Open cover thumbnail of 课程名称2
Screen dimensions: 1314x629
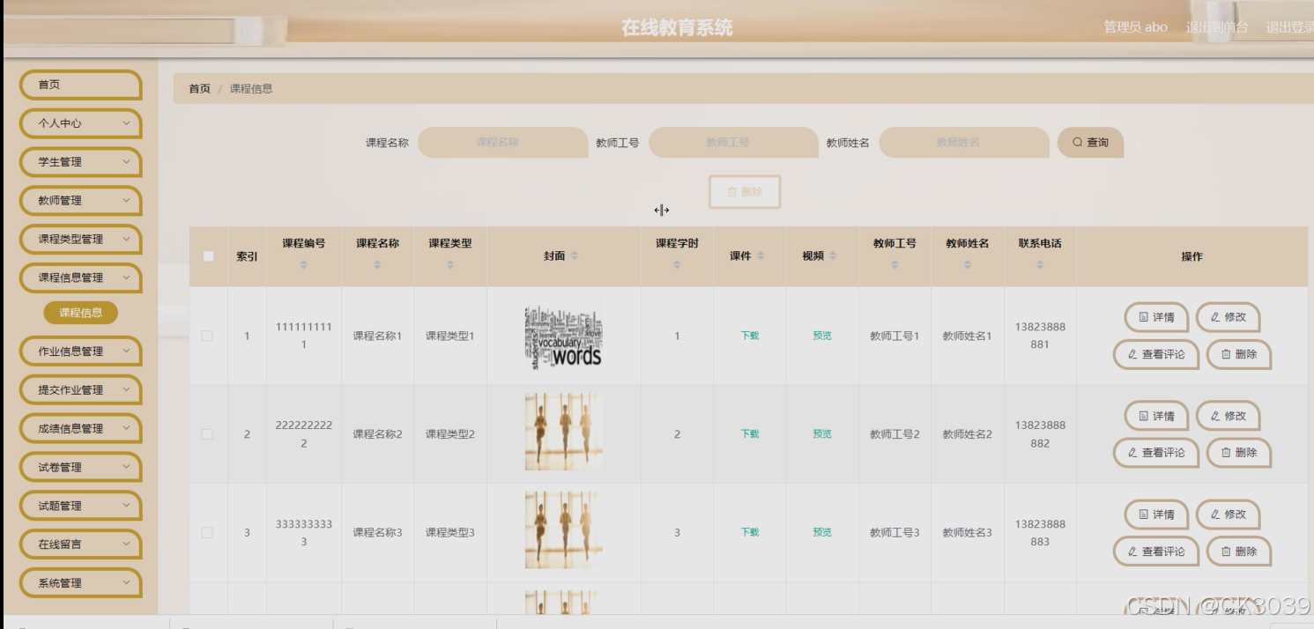click(564, 432)
